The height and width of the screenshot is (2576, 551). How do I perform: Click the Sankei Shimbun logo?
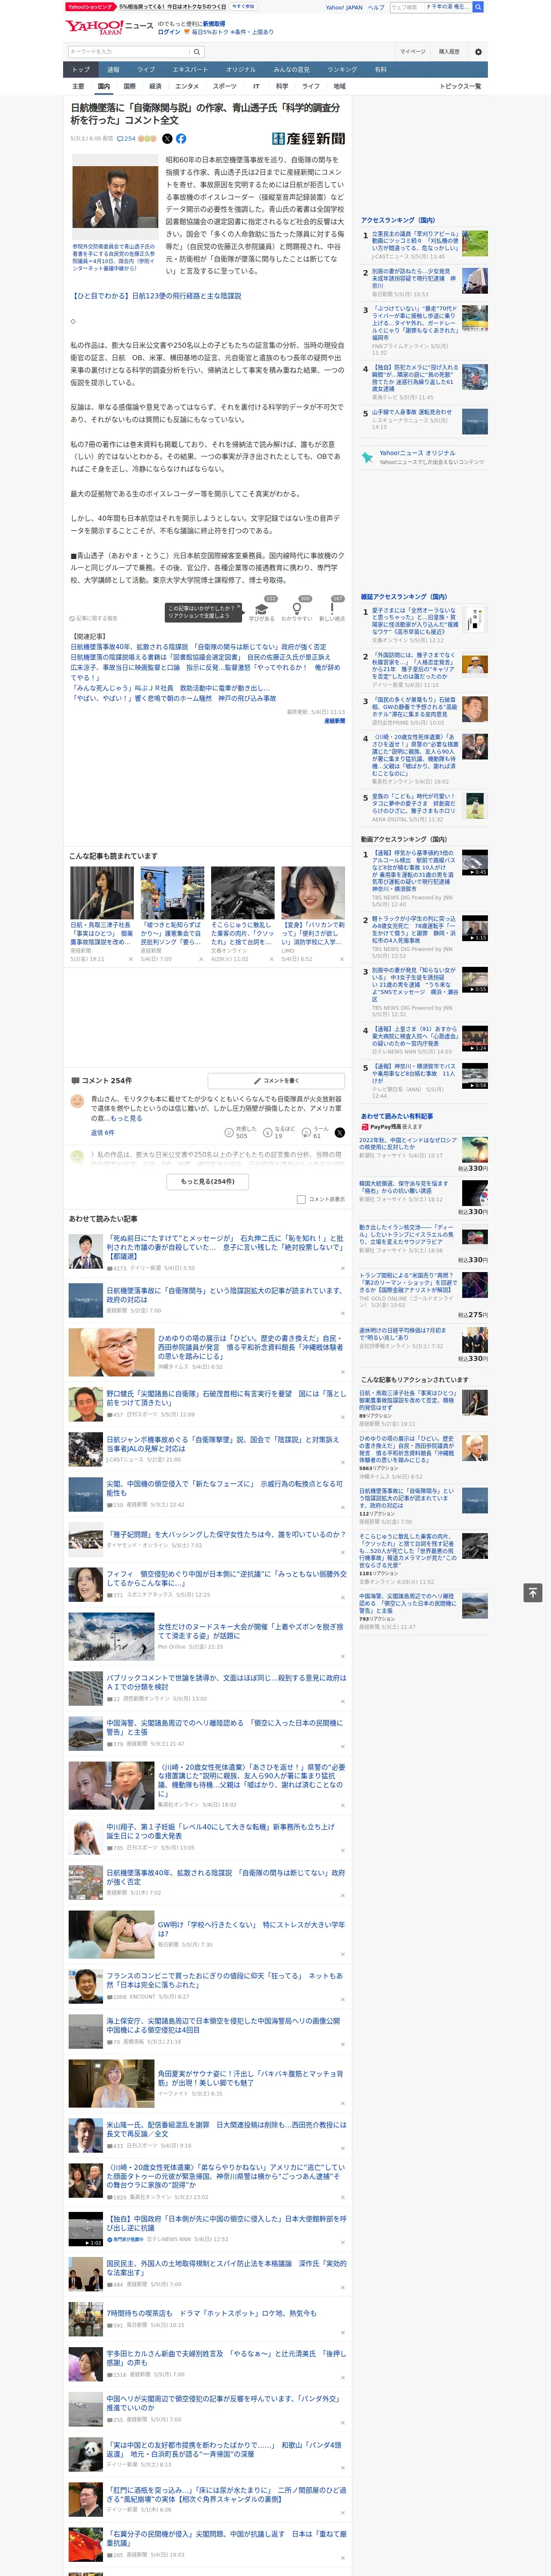309,139
